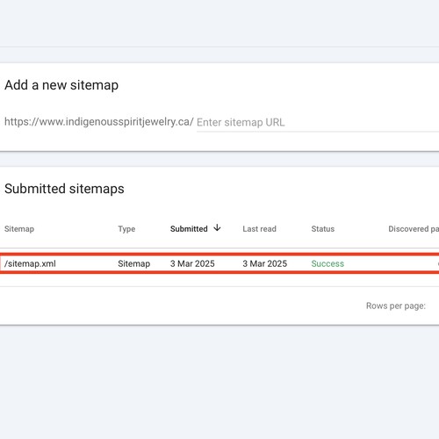Sort by the Type column header
This screenshot has width=439, height=439.
click(x=126, y=229)
